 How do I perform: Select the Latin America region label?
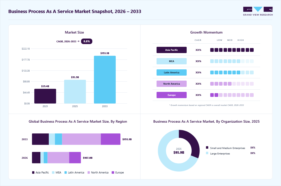click(172, 72)
